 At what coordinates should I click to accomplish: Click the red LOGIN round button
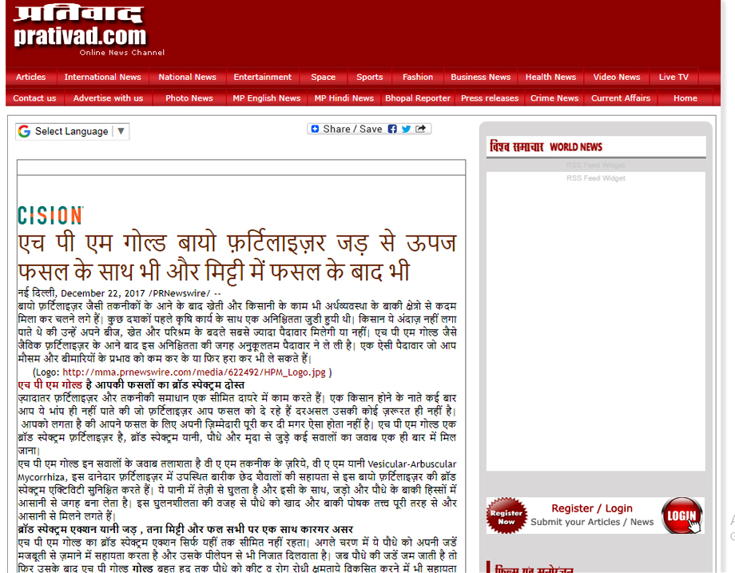click(x=682, y=515)
